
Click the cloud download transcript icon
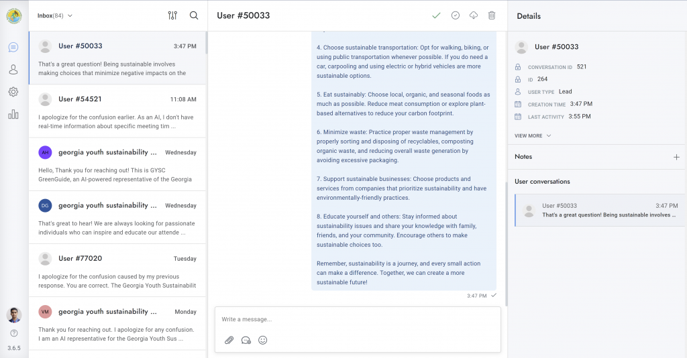click(474, 15)
